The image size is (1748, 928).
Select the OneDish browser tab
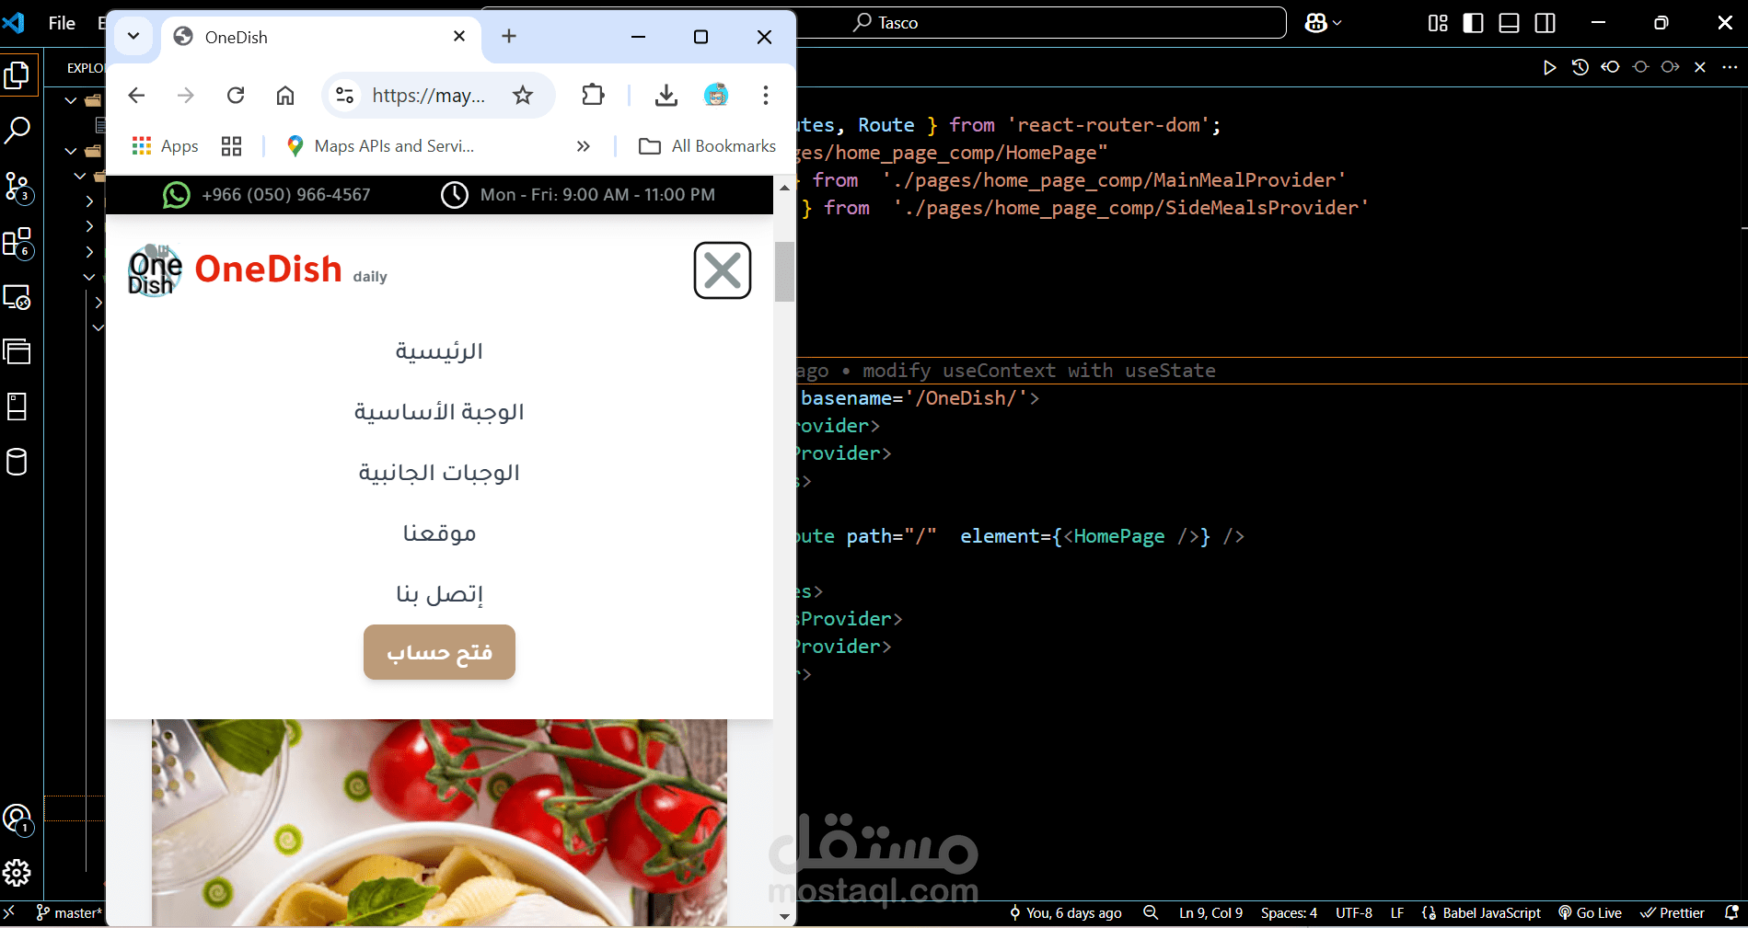tap(320, 37)
